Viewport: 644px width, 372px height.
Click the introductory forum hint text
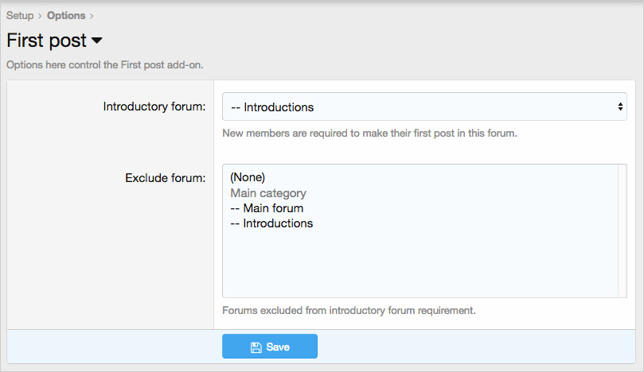369,134
